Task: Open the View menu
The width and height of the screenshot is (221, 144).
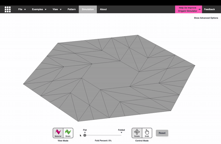Action: [57, 9]
